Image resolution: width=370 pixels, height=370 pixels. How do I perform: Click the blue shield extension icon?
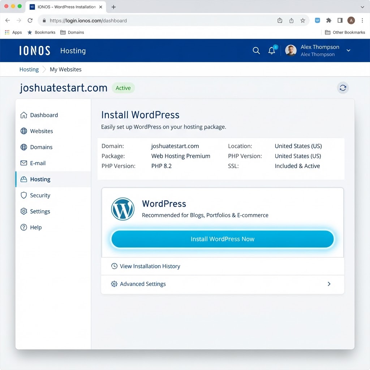pyautogui.click(x=317, y=21)
